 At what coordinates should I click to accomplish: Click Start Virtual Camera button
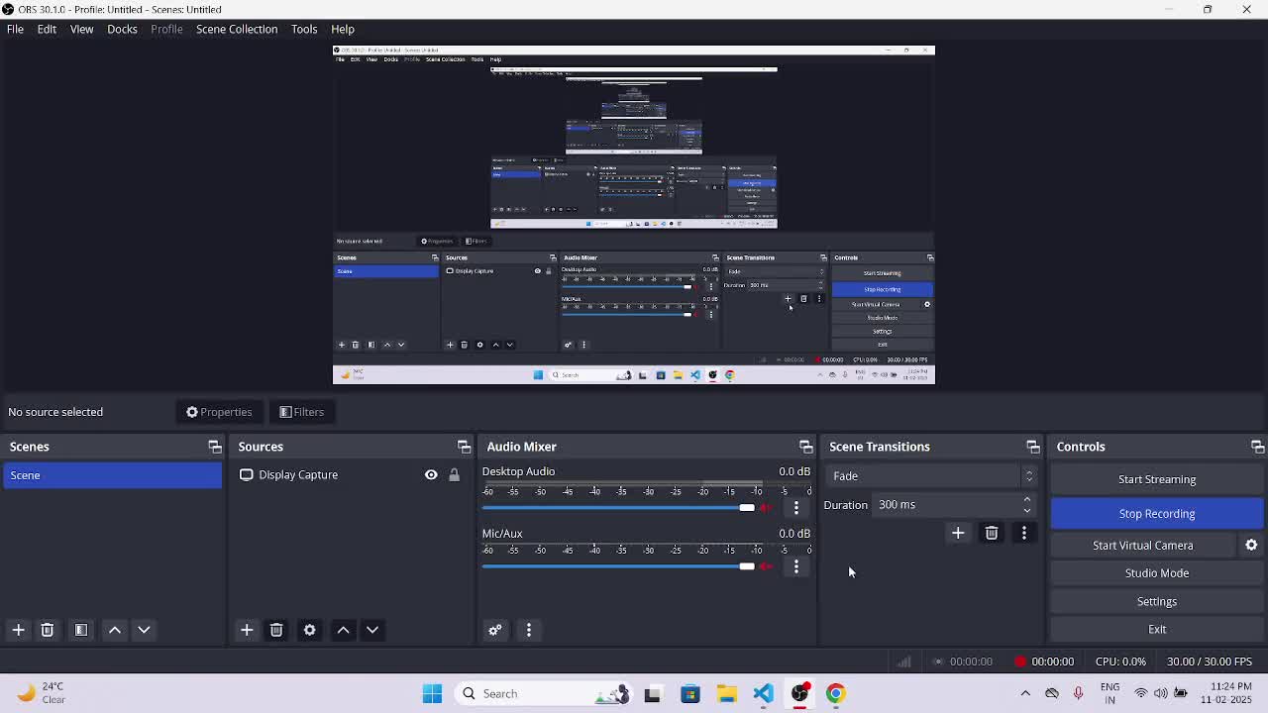pos(1142,546)
